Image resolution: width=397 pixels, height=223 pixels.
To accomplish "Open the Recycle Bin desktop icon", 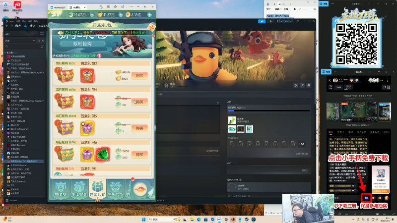I will [x=5, y=6].
